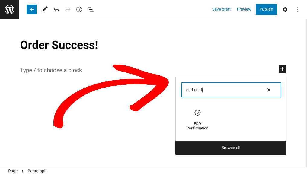The width and height of the screenshot is (307, 175).
Task: Publish the page
Action: [x=266, y=9]
